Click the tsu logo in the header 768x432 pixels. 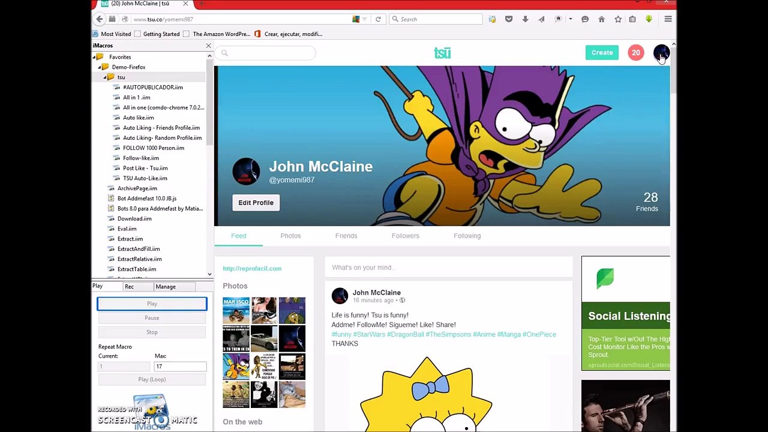442,53
